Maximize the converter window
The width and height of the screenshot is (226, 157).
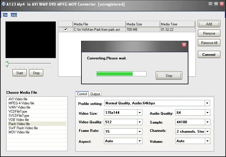pos(216,4)
